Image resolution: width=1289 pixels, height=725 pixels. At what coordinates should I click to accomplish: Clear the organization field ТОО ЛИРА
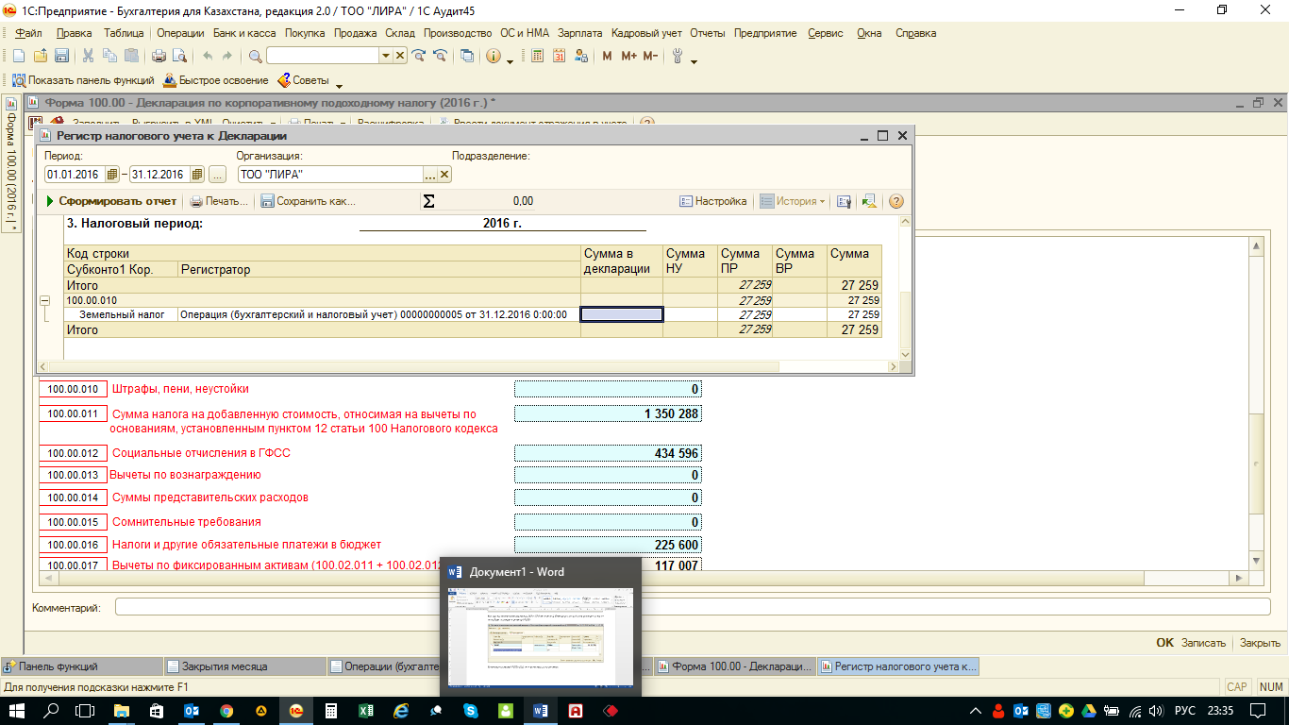pos(444,175)
